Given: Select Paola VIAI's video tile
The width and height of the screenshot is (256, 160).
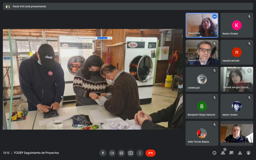Looking at the screenshot, I should [x=202, y=25].
